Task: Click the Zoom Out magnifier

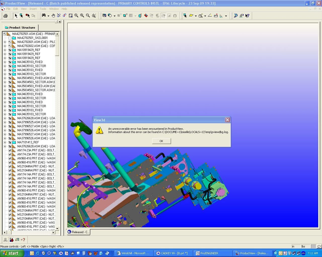Action: pyautogui.click(x=88, y=16)
